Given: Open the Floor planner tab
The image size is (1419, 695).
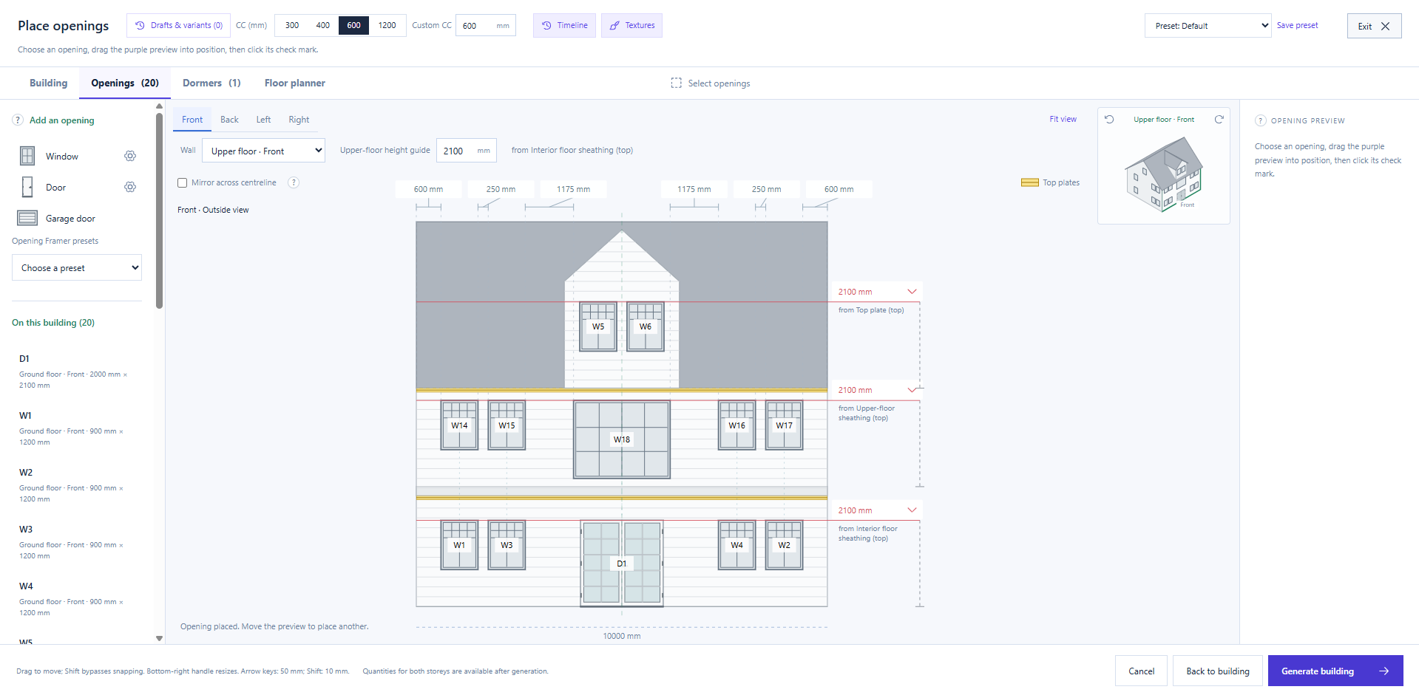Looking at the screenshot, I should pos(295,83).
